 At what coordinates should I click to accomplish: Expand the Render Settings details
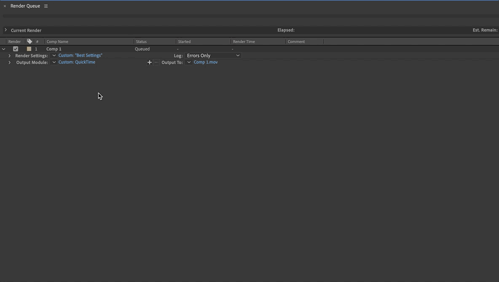coord(10,56)
